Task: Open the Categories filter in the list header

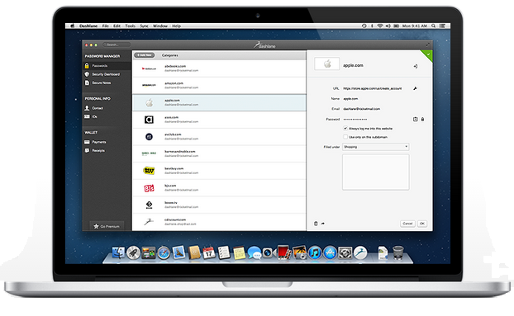Action: [169, 55]
